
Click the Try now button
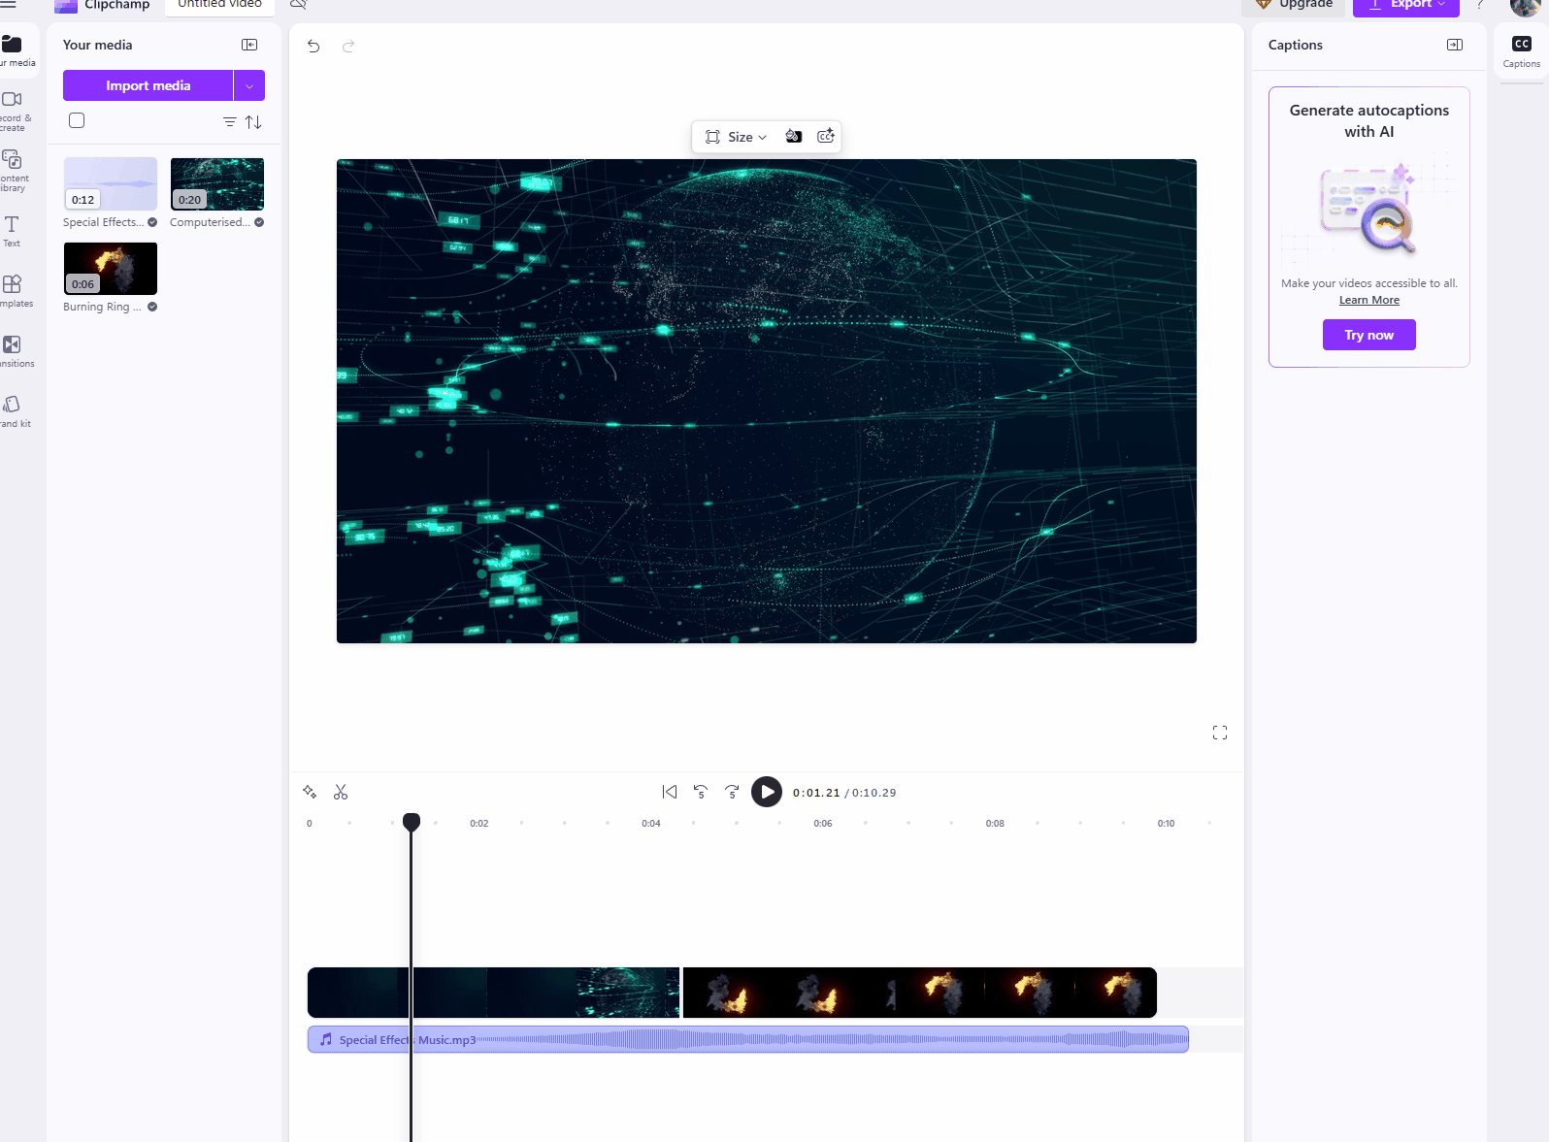[1369, 335]
